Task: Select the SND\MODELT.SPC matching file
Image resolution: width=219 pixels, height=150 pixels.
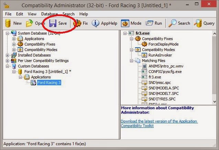Action: pyautogui.click(x=164, y=93)
